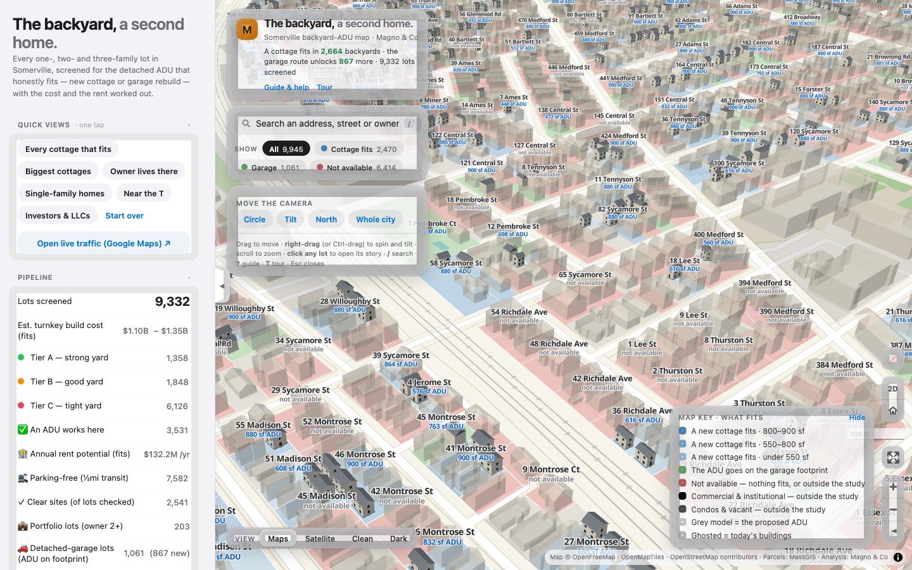912x570 pixels.
Task: Zoom out with the minus button
Action: [893, 509]
